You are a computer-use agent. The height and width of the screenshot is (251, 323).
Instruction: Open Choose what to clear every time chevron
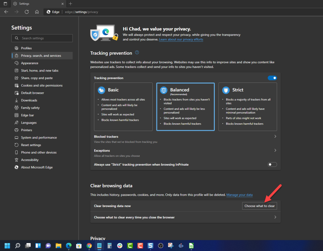[275, 217]
